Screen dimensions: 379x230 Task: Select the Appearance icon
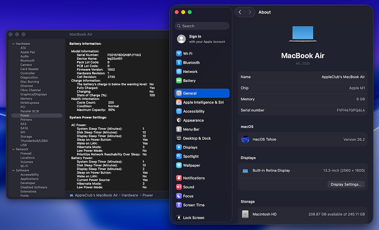click(179, 120)
